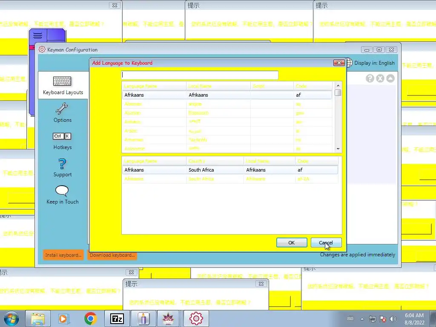Viewport: 436px width, 327px height.
Task: Open the candle app on the taskbar
Action: click(x=143, y=318)
